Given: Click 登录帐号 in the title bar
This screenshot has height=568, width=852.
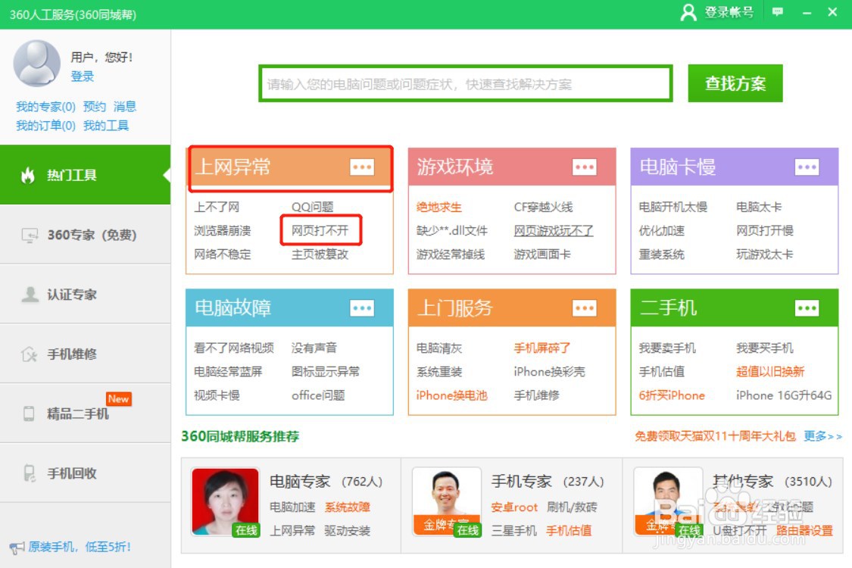Looking at the screenshot, I should pyautogui.click(x=729, y=12).
